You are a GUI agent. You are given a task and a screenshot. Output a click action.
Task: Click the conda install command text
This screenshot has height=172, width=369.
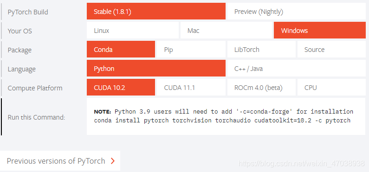(222, 121)
